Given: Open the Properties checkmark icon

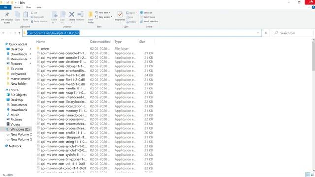Looking at the screenshot, I should pyautogui.click(x=120, y=14).
